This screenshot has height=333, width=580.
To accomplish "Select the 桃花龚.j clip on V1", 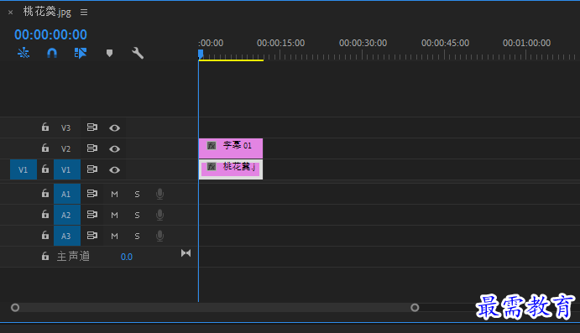I will pyautogui.click(x=231, y=169).
